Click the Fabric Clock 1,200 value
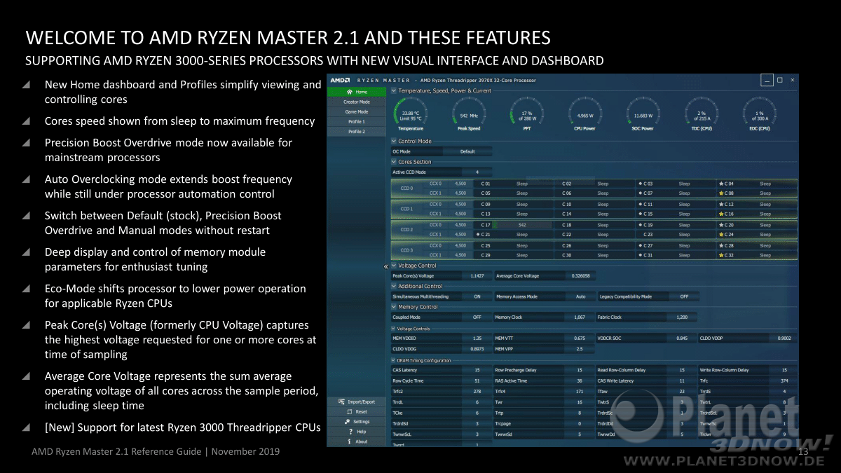This screenshot has width=841, height=473. click(x=683, y=317)
